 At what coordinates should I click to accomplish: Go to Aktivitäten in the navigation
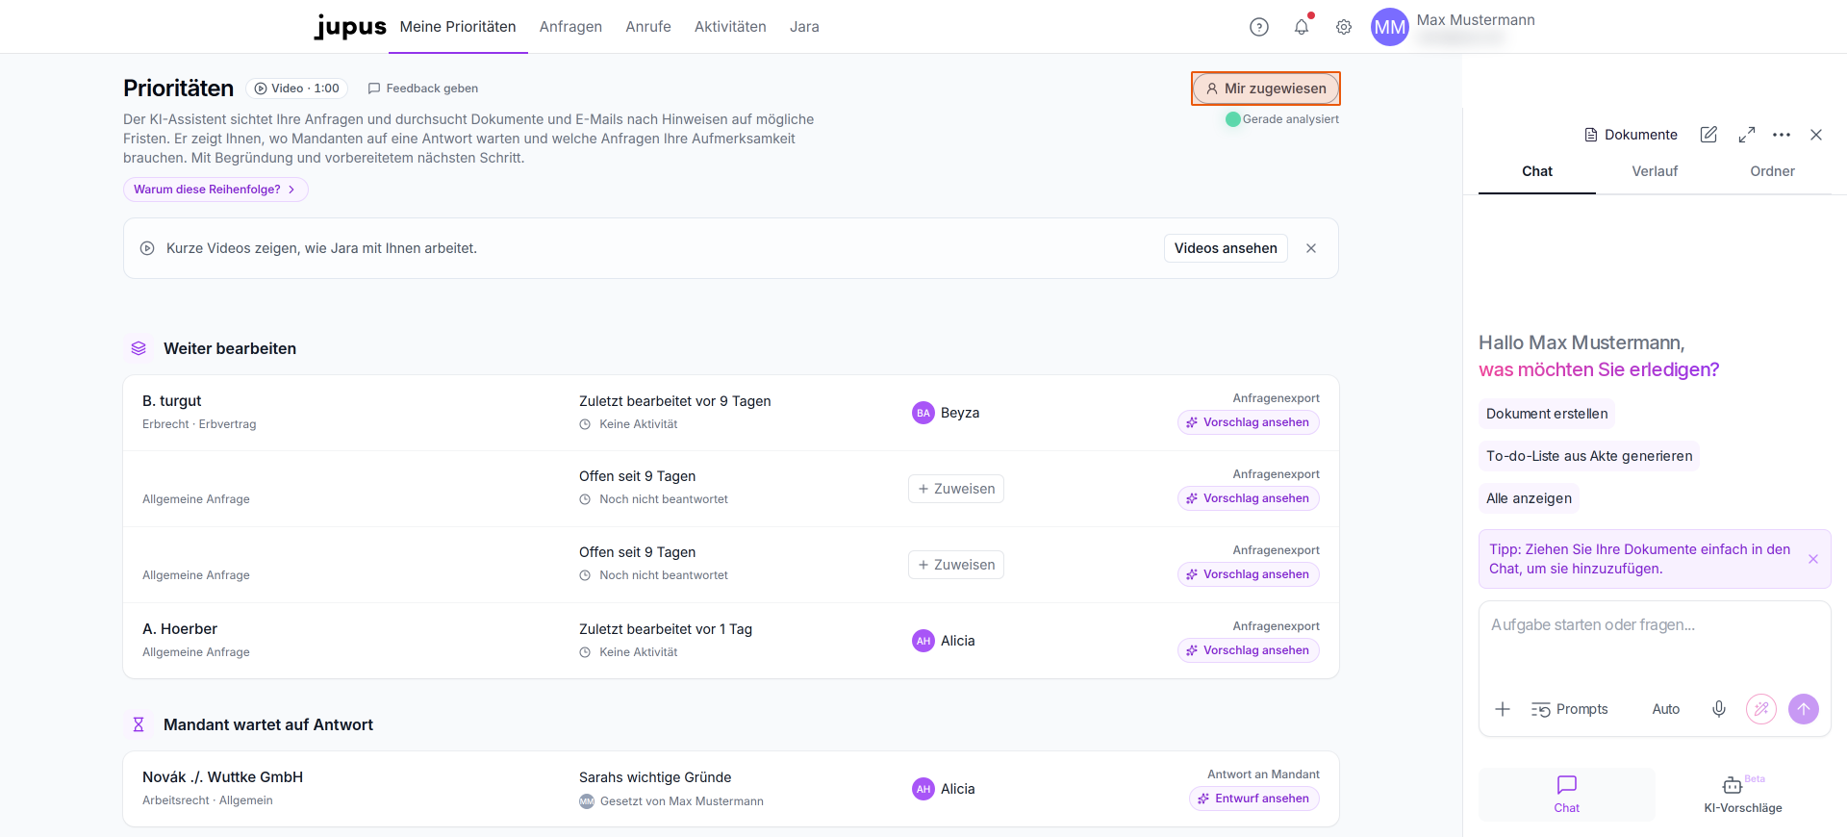tap(730, 27)
